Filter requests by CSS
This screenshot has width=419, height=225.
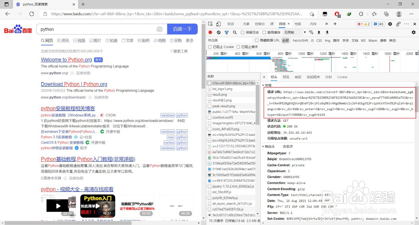319,40
